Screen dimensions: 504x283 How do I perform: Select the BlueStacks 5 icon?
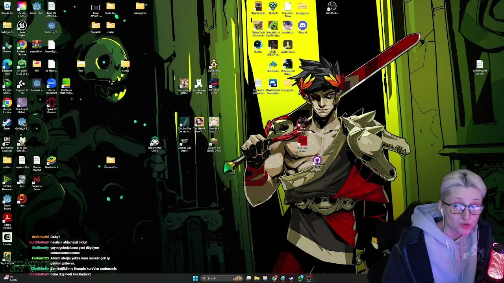[x=52, y=162]
